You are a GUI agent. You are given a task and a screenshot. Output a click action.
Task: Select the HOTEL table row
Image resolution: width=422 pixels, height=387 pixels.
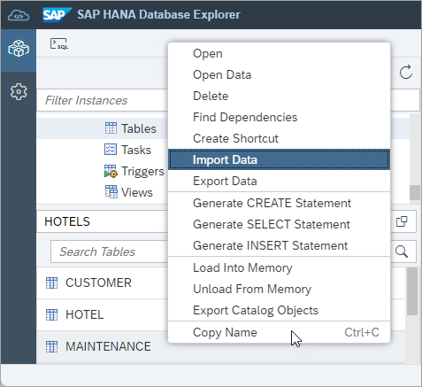(103, 314)
